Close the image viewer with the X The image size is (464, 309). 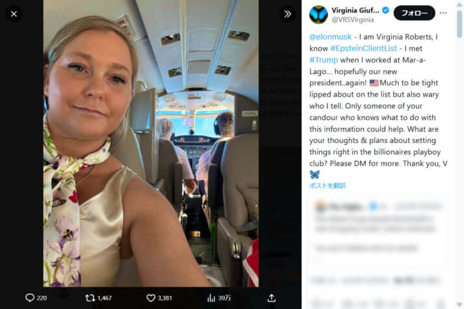click(14, 13)
